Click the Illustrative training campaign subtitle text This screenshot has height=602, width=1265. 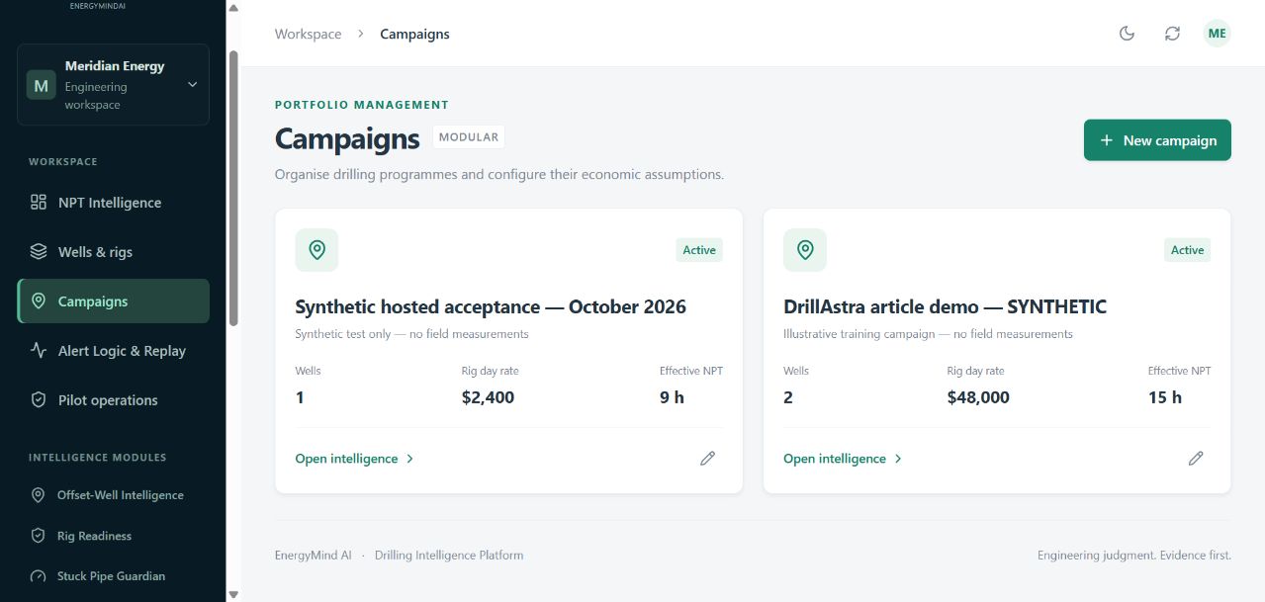[x=928, y=334]
